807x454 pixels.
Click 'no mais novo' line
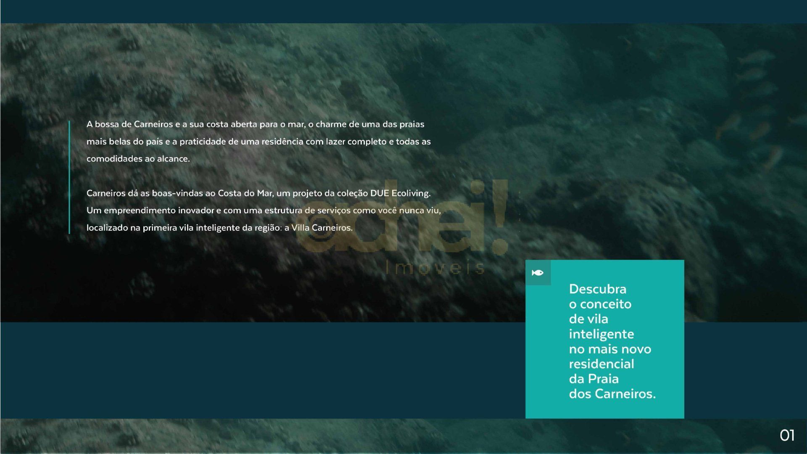click(x=609, y=349)
